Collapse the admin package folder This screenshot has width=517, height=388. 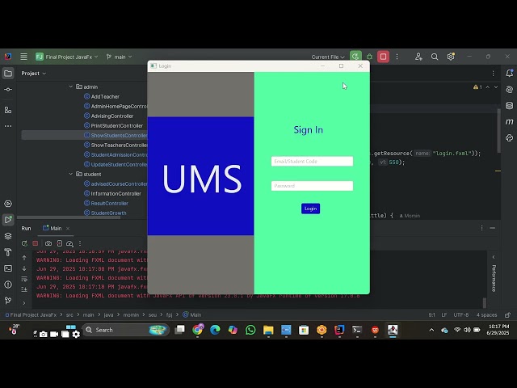(70, 86)
